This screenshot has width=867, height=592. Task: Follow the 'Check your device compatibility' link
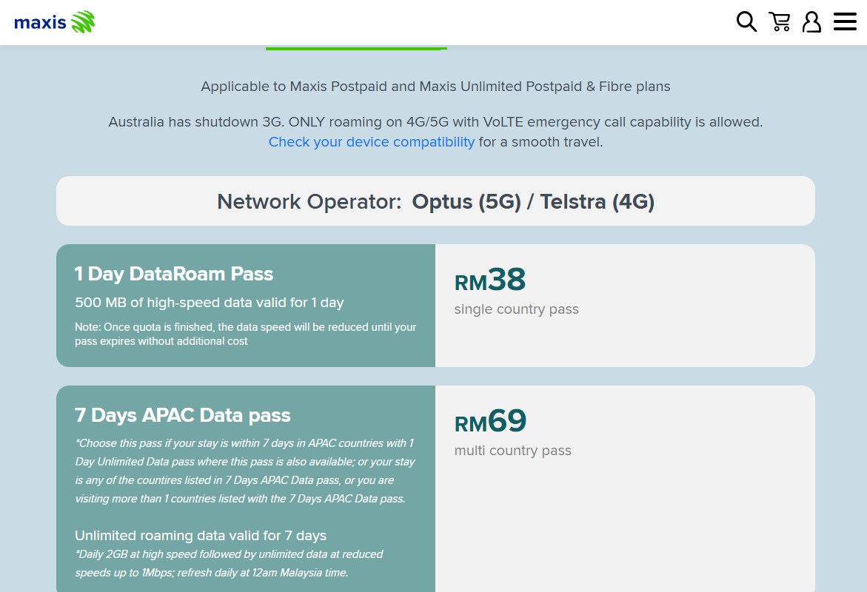point(371,142)
